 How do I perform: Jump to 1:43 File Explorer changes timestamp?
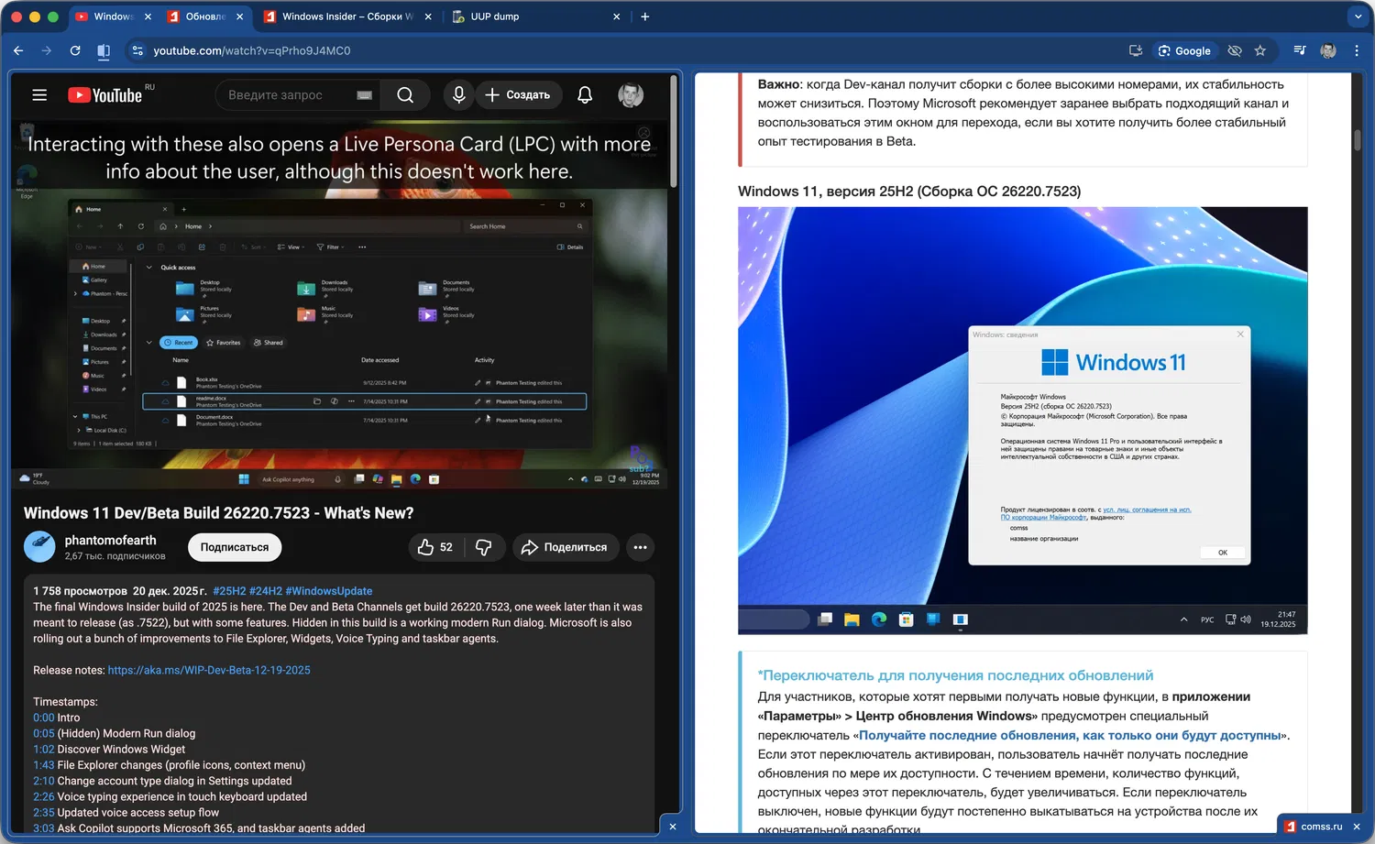point(44,765)
